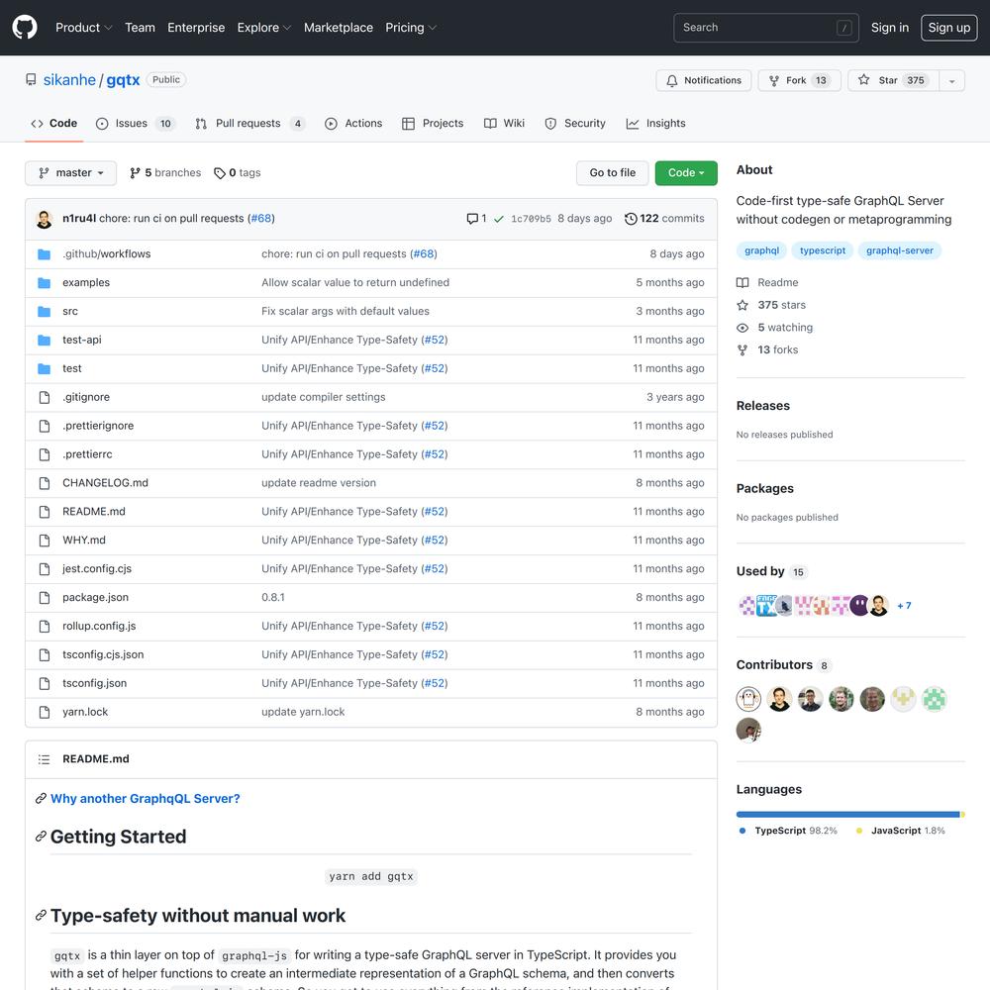Viewport: 990px width, 990px height.
Task: Click the .gitignore file icon
Action: coord(45,397)
